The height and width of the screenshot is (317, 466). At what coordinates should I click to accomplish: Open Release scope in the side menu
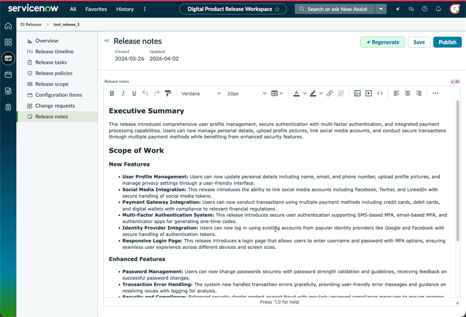tap(52, 84)
